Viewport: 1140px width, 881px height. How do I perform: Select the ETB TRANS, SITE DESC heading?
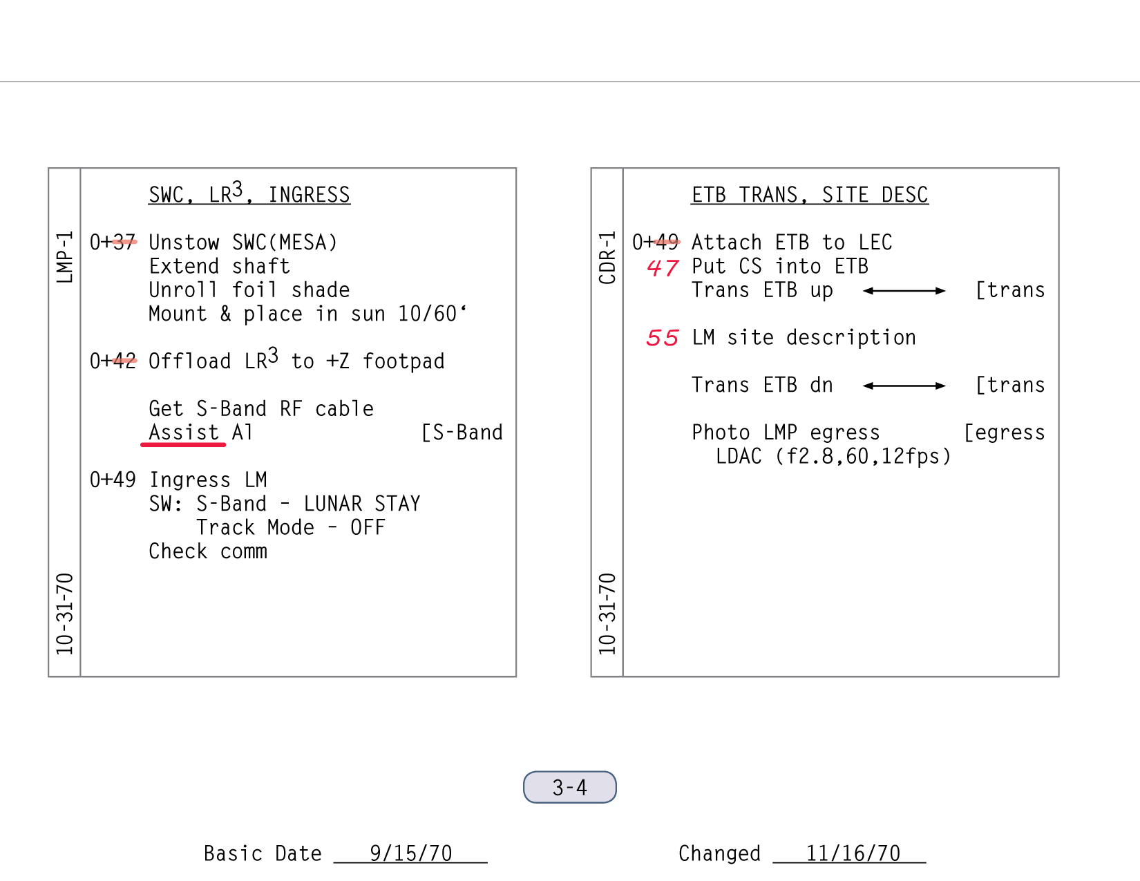810,195
